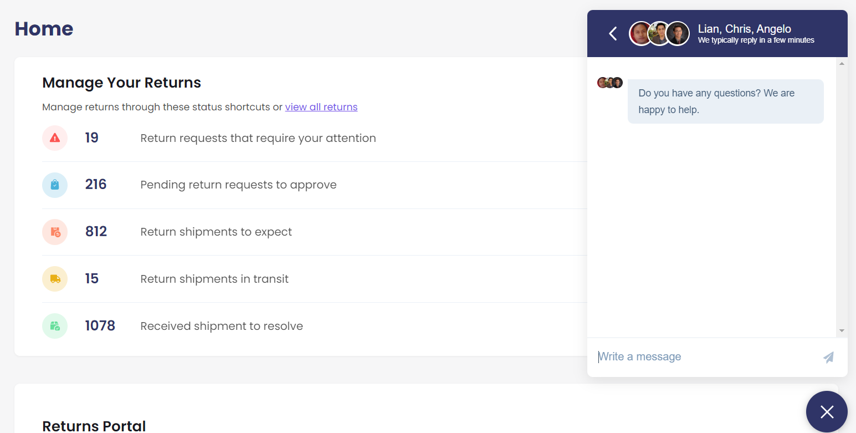The height and width of the screenshot is (433, 856).
Task: Open the view all returns link
Action: click(321, 107)
